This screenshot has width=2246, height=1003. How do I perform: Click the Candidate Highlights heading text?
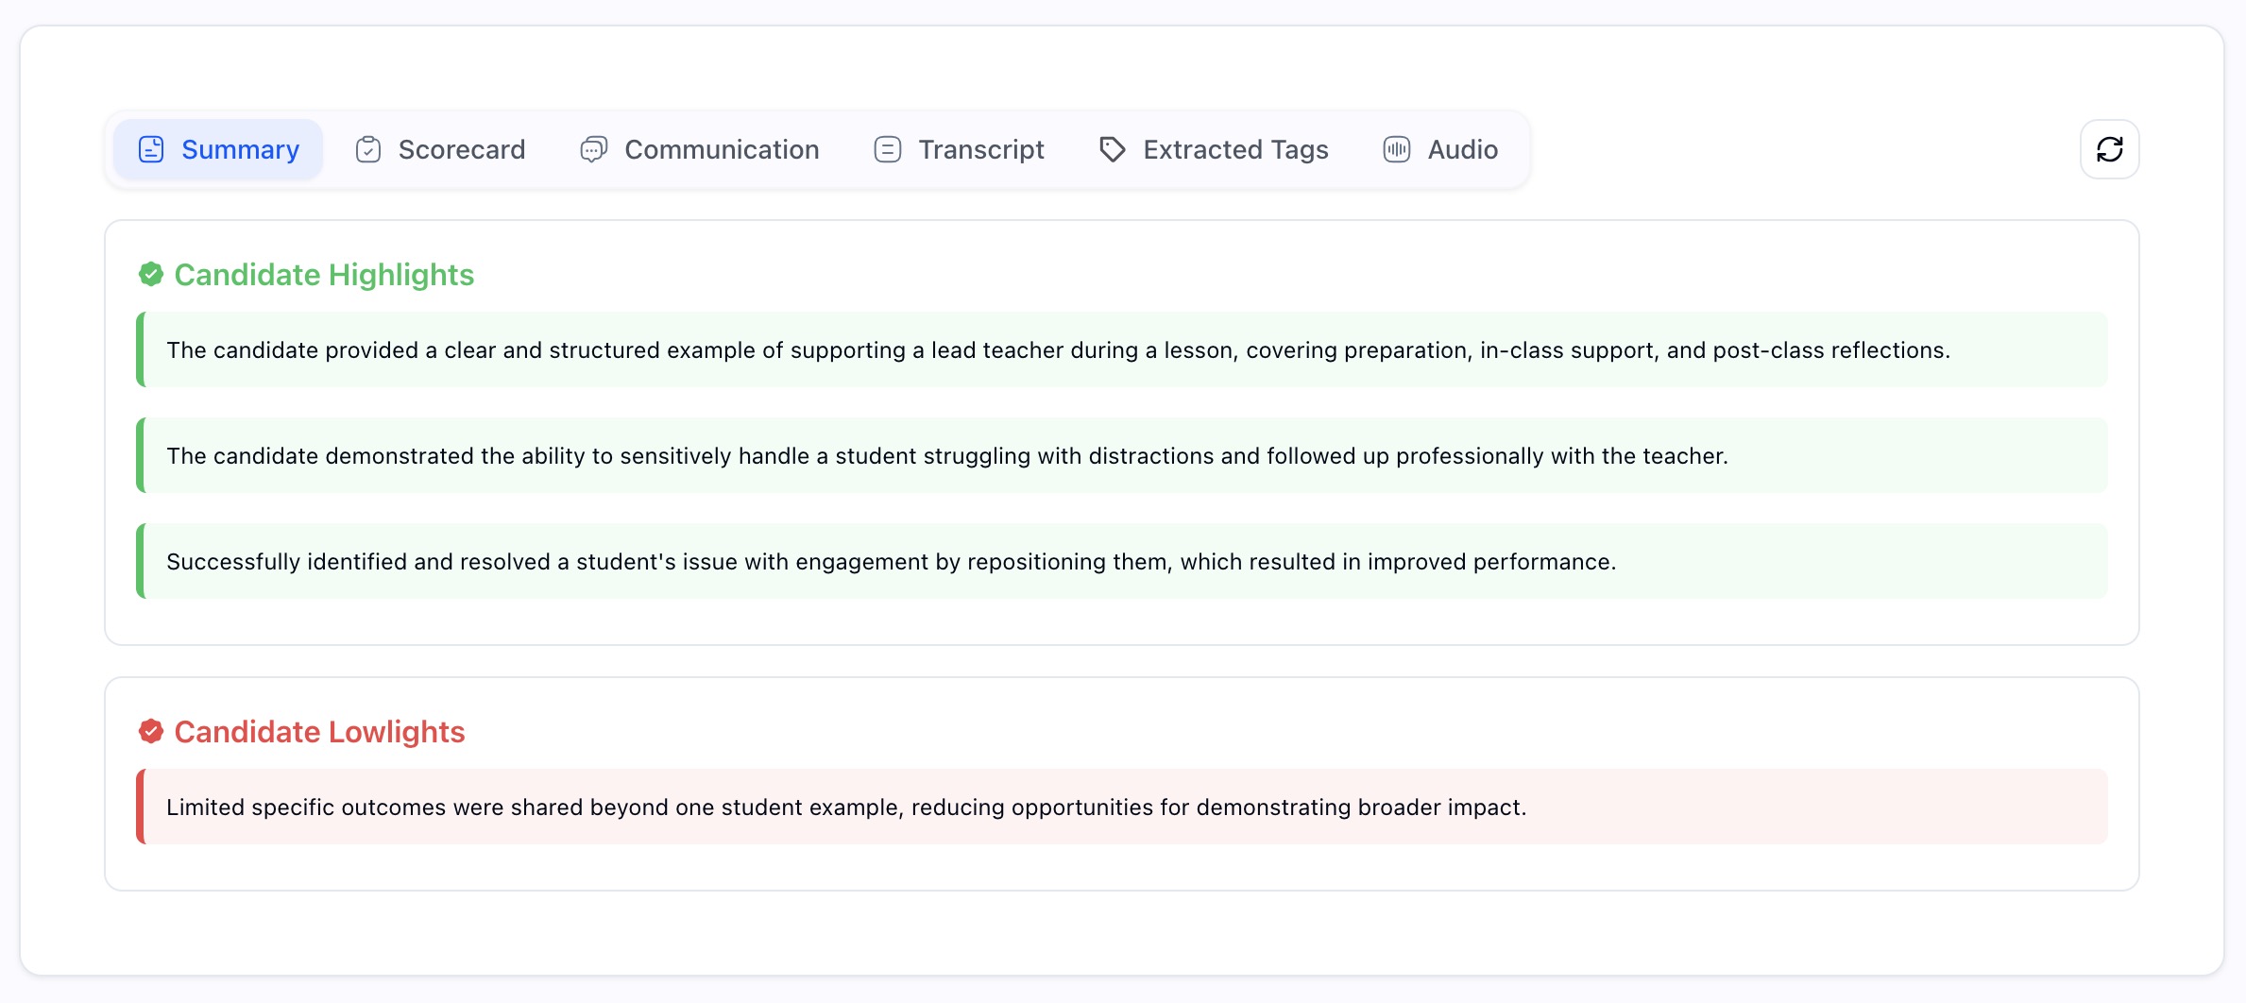[324, 275]
